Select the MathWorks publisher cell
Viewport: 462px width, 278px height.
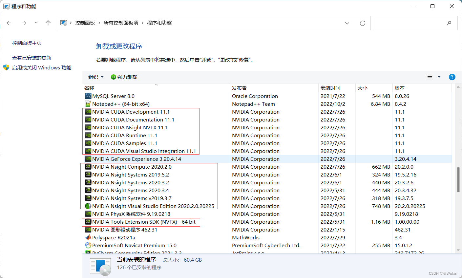[246, 237]
